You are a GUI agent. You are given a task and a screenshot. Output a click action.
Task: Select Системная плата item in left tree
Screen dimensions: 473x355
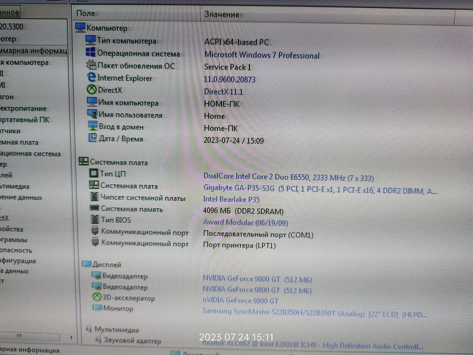19,142
